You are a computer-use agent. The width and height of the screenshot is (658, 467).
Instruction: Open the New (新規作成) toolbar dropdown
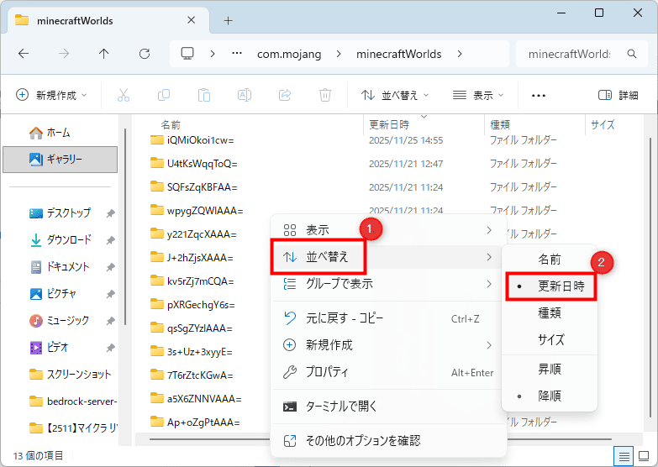click(x=51, y=95)
